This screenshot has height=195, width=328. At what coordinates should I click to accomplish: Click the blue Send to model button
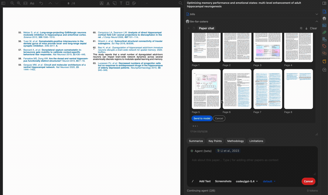pyautogui.click(x=202, y=118)
